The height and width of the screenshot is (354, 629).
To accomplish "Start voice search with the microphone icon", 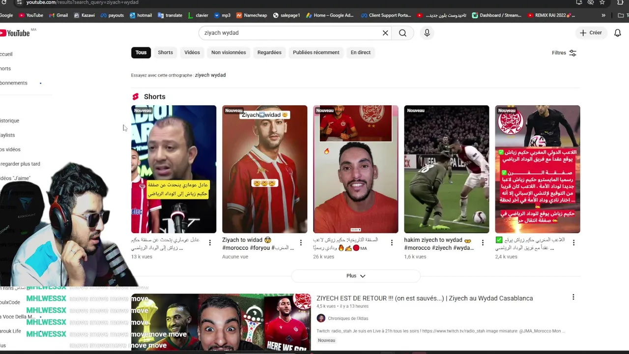I will pos(427,33).
